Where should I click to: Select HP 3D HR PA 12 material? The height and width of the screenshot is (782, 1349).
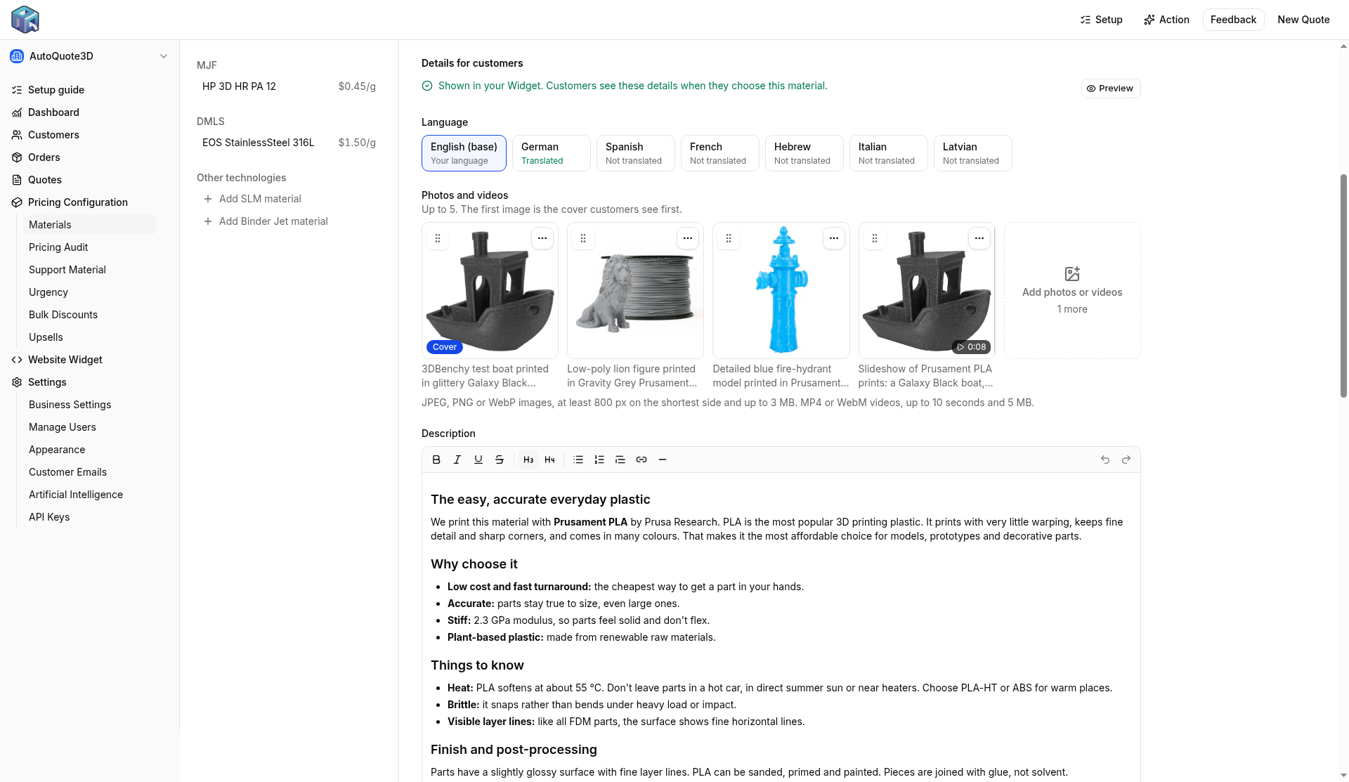(x=289, y=86)
